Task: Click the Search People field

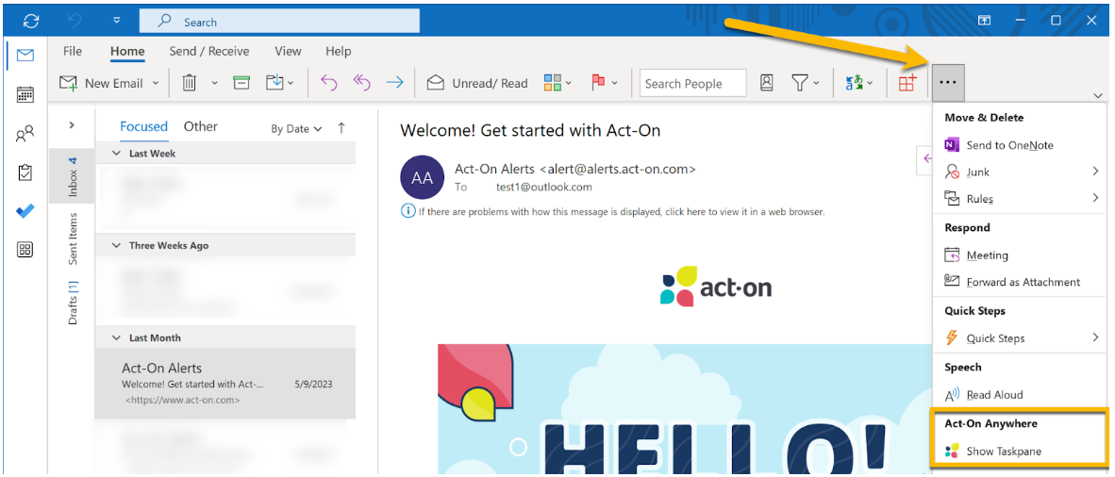Action: tap(692, 83)
